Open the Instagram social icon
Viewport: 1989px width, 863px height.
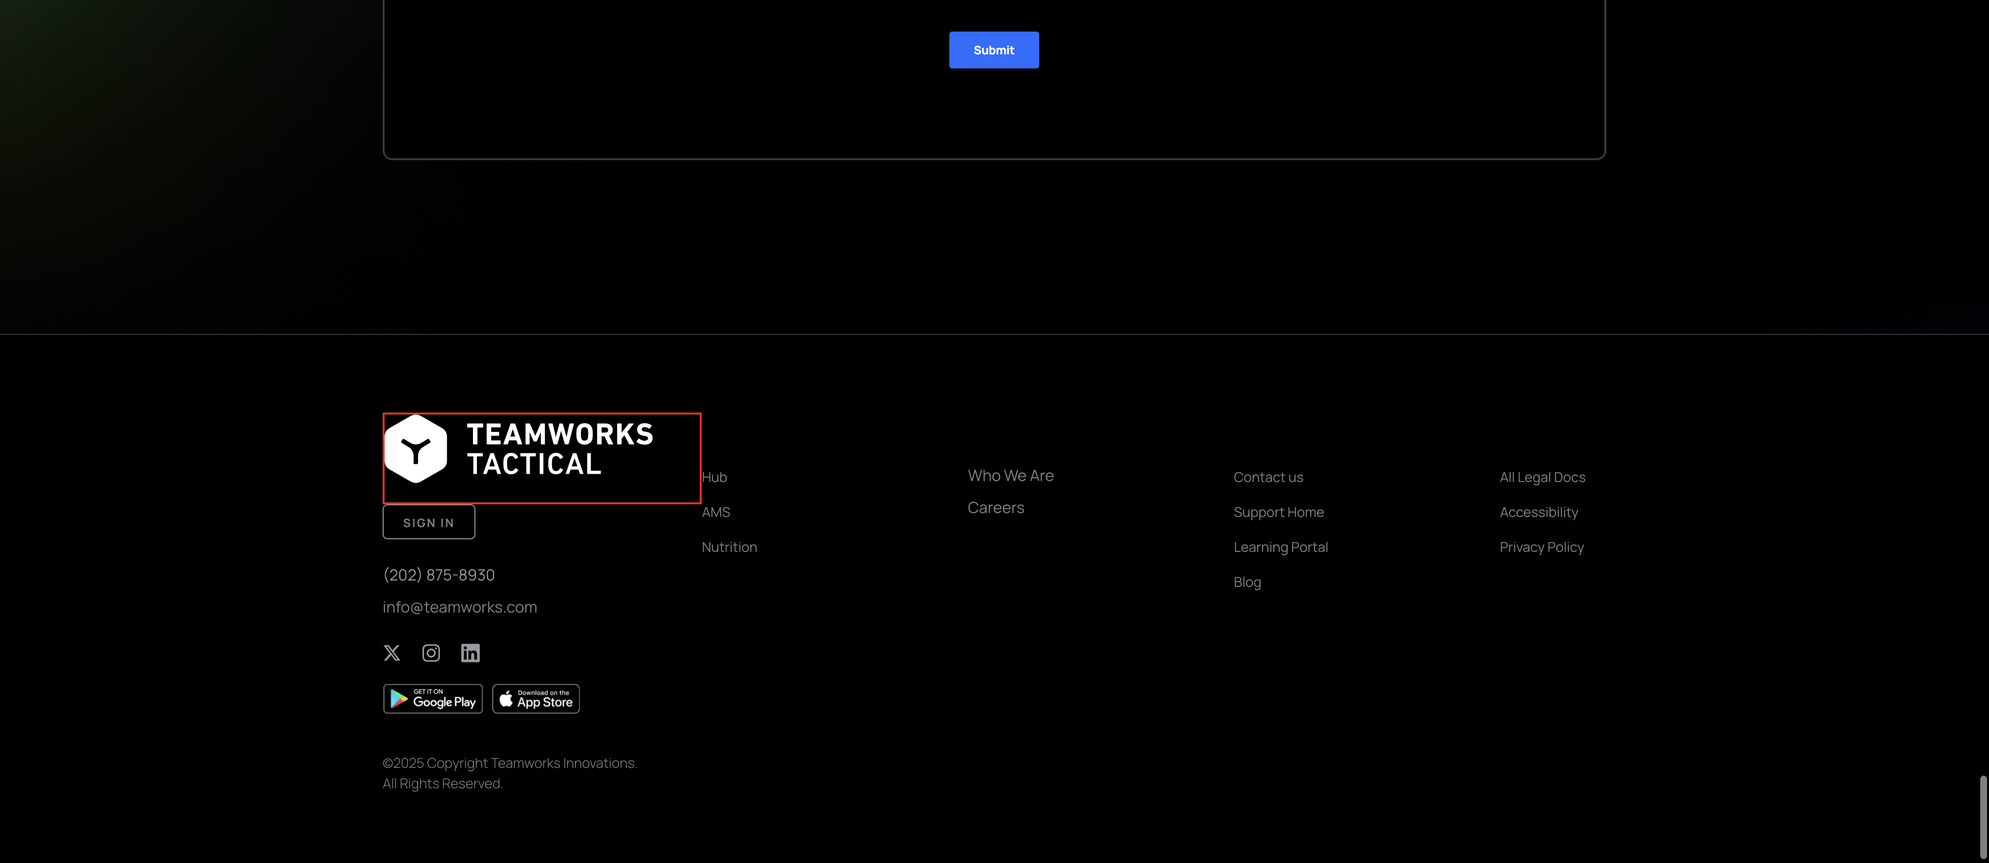point(431,653)
